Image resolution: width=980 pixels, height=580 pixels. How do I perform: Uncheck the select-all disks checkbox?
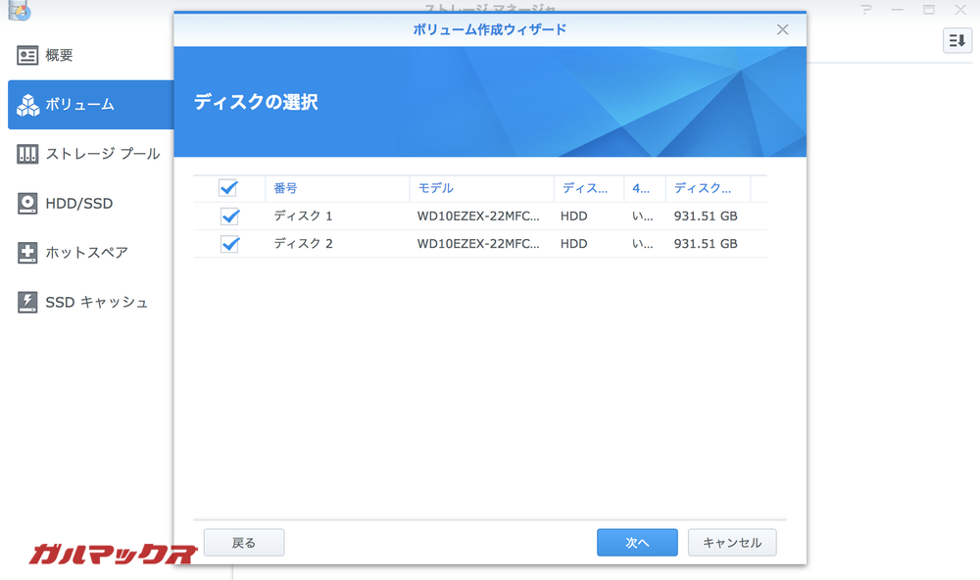click(x=229, y=188)
